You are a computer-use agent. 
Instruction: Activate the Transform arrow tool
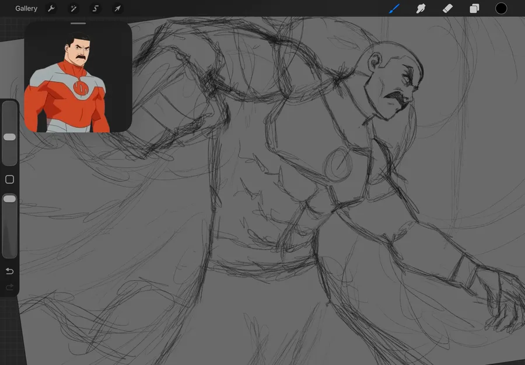tap(117, 8)
